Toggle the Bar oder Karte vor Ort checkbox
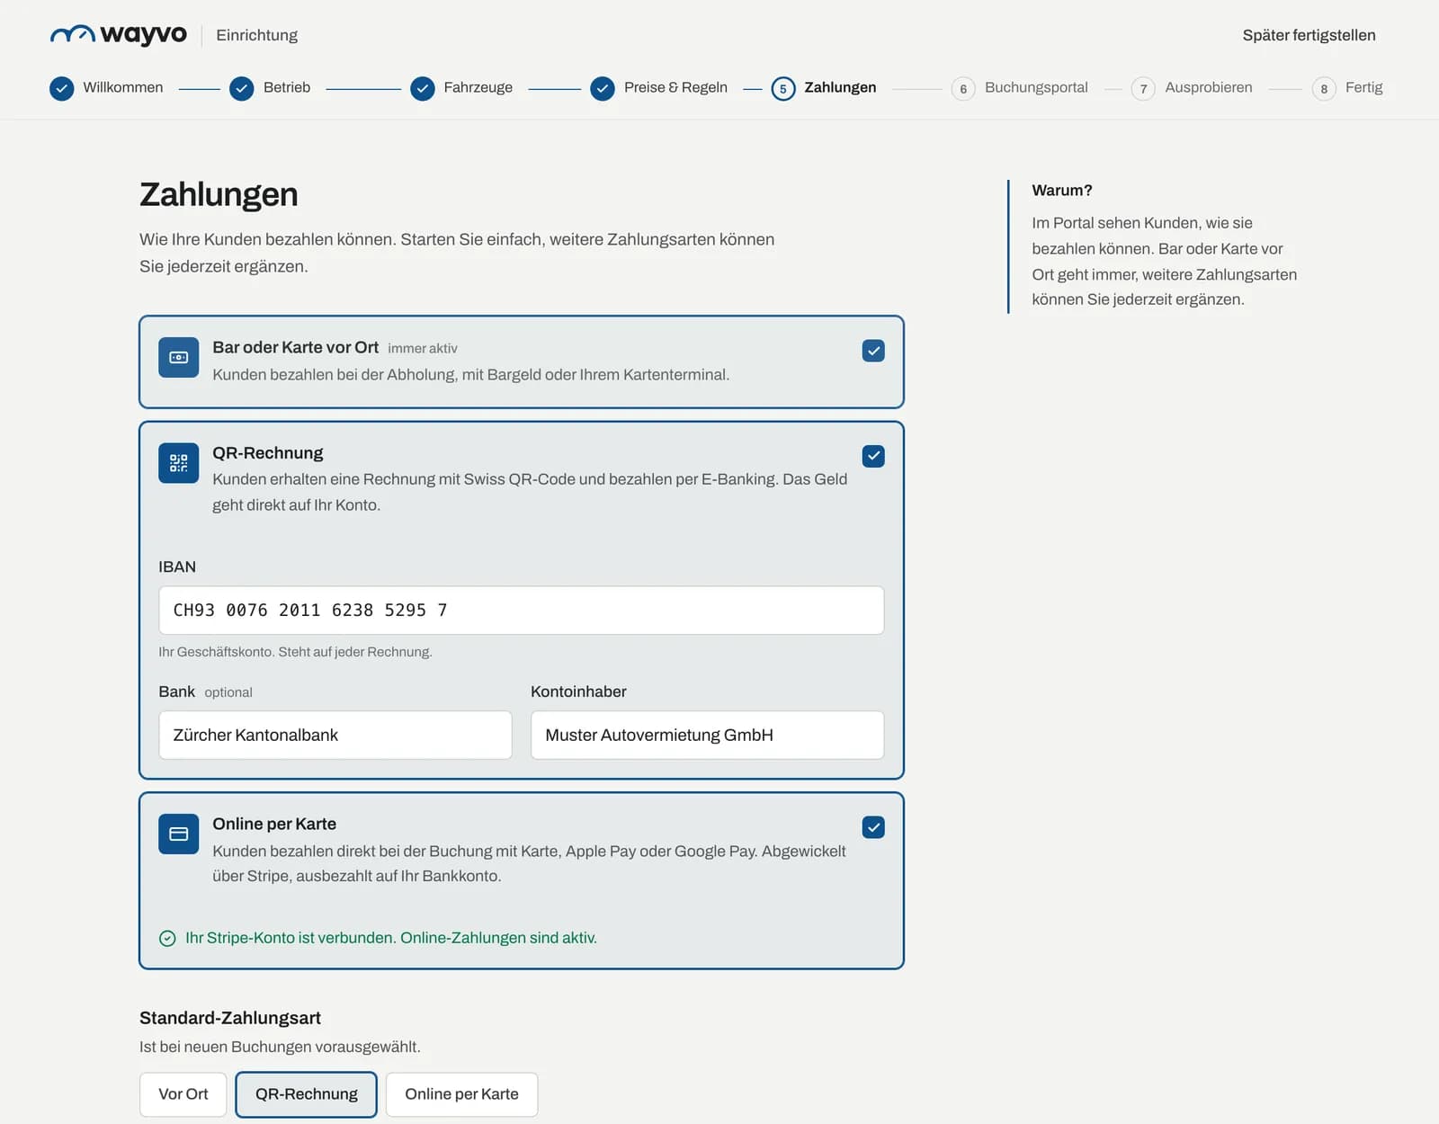Viewport: 1439px width, 1124px height. pos(873,351)
